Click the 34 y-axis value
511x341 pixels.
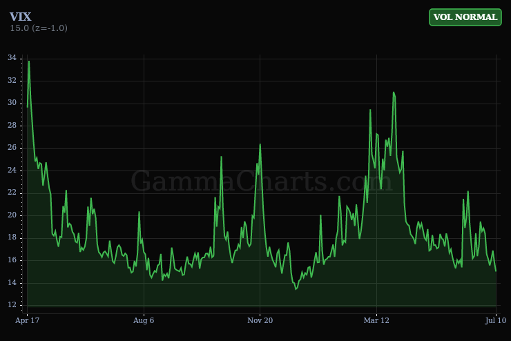(12, 58)
